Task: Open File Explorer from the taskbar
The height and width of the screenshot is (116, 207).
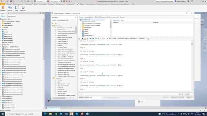Action: pyautogui.click(x=50, y=114)
